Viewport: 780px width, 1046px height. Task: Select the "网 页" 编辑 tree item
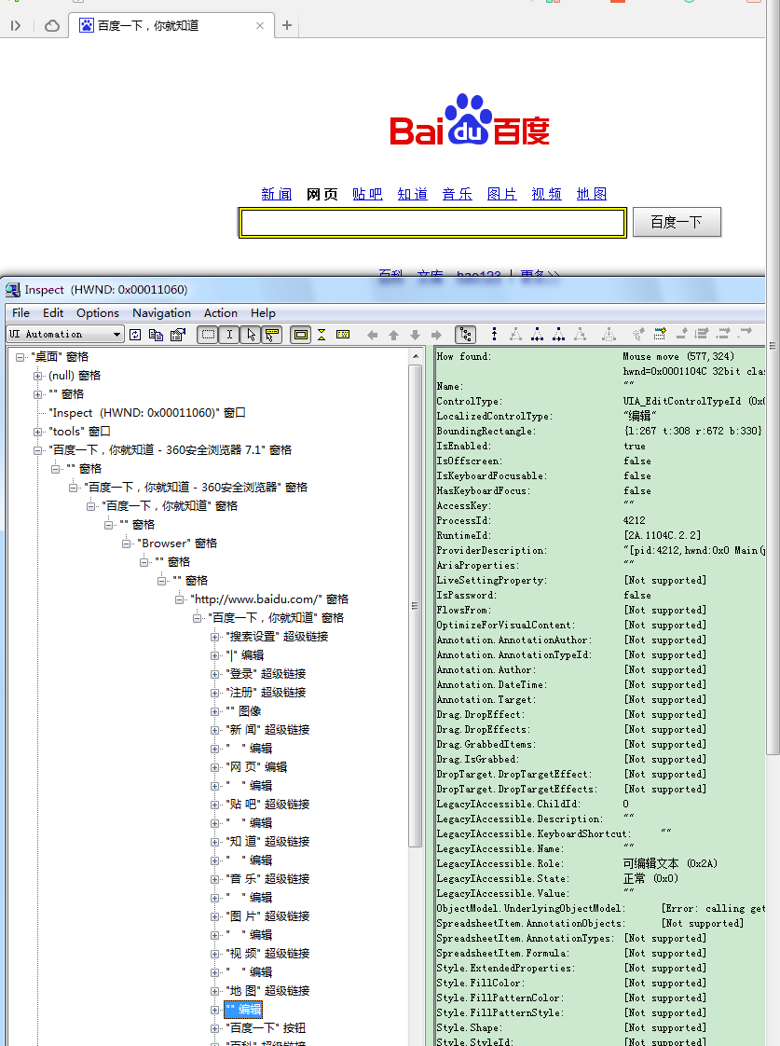click(256, 768)
